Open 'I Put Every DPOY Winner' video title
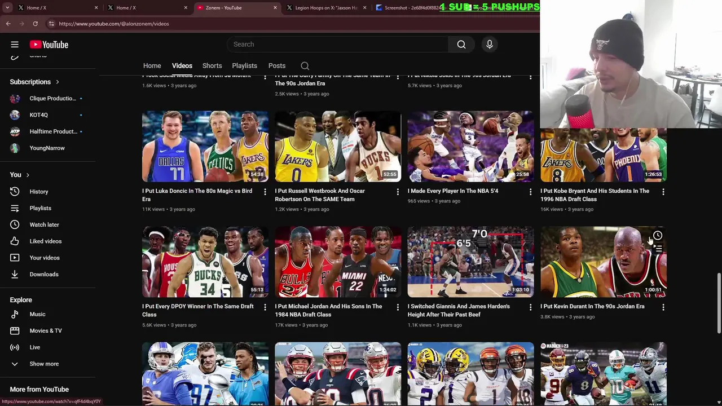Image resolution: width=722 pixels, height=406 pixels. click(x=197, y=311)
